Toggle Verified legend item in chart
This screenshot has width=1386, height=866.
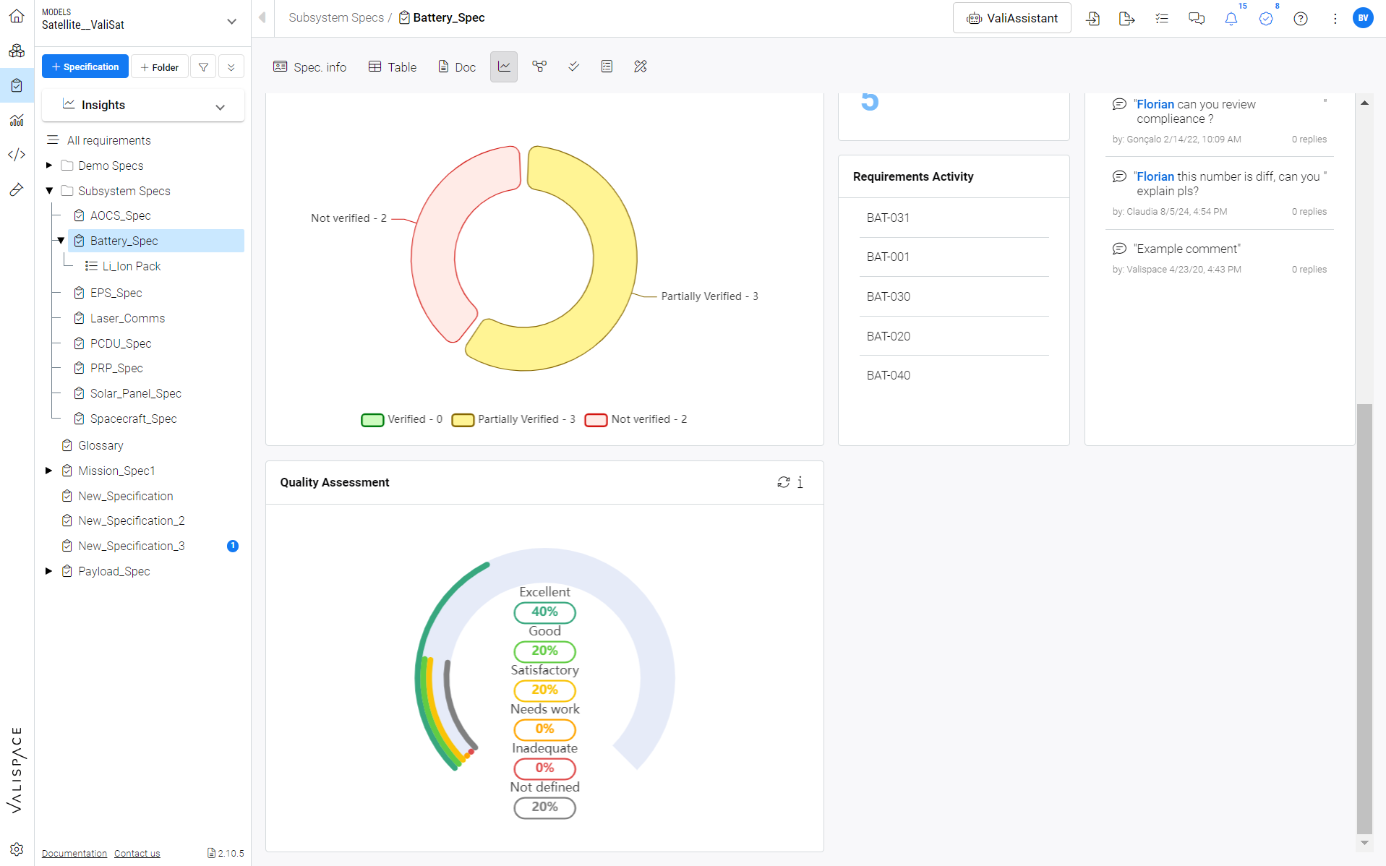(x=402, y=419)
